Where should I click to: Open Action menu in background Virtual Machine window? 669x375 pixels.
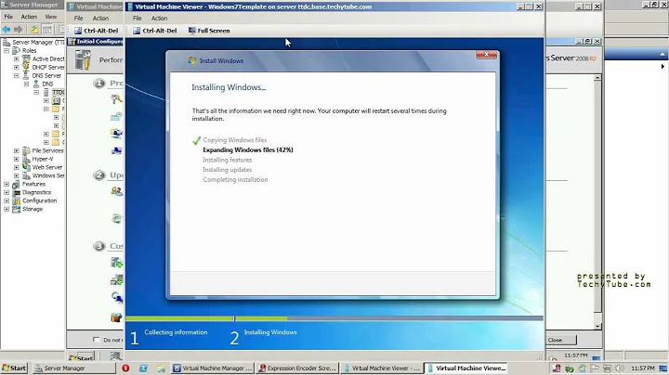(x=100, y=19)
